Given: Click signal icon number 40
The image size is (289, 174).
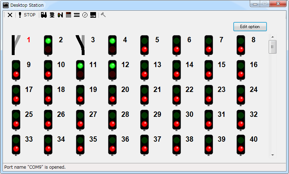Looking at the screenshot, I should point(241,145).
